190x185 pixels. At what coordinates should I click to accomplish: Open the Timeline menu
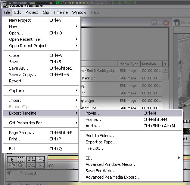[60, 12]
